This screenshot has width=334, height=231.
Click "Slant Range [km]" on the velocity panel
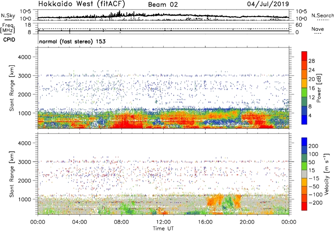pyautogui.click(x=12, y=174)
